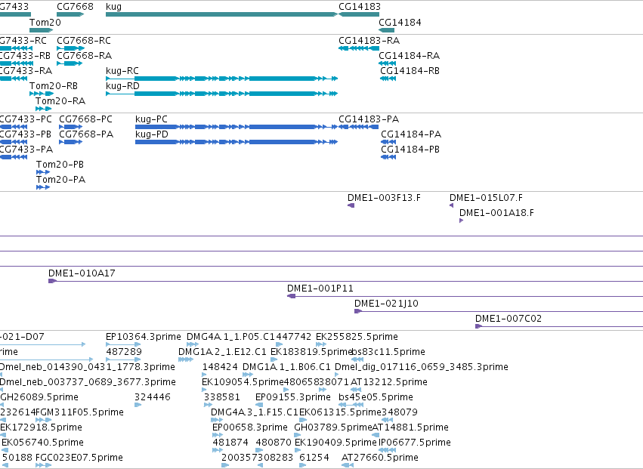Select the 348079 EST feature
The height and width of the screenshot is (469, 643).
(x=388, y=420)
